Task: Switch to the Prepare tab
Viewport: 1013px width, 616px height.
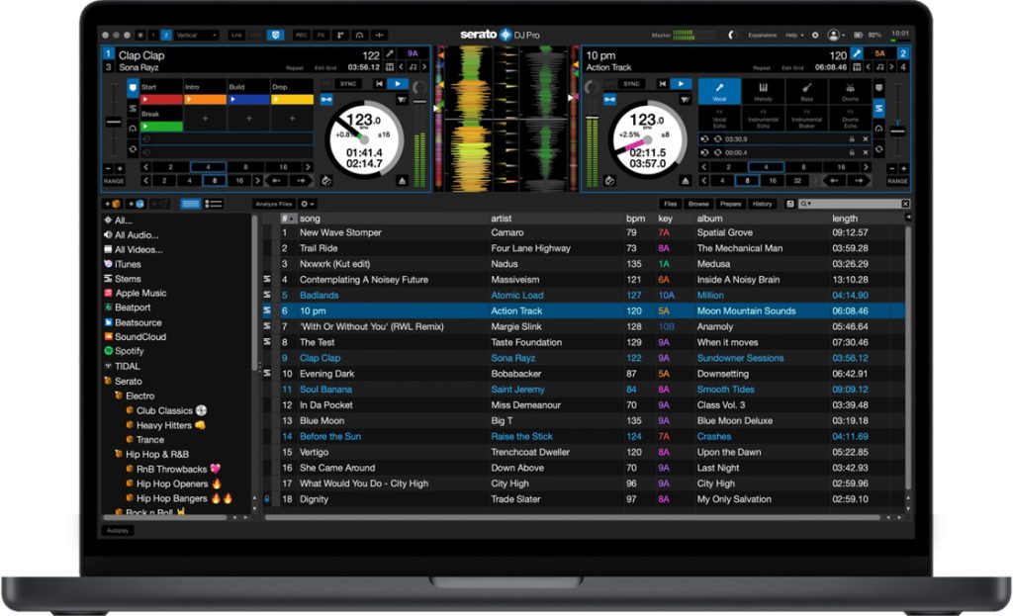Action: 730,204
